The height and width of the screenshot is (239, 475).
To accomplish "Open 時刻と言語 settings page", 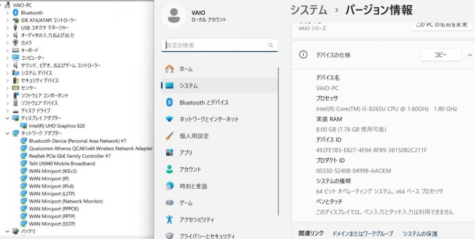I will tap(219, 186).
